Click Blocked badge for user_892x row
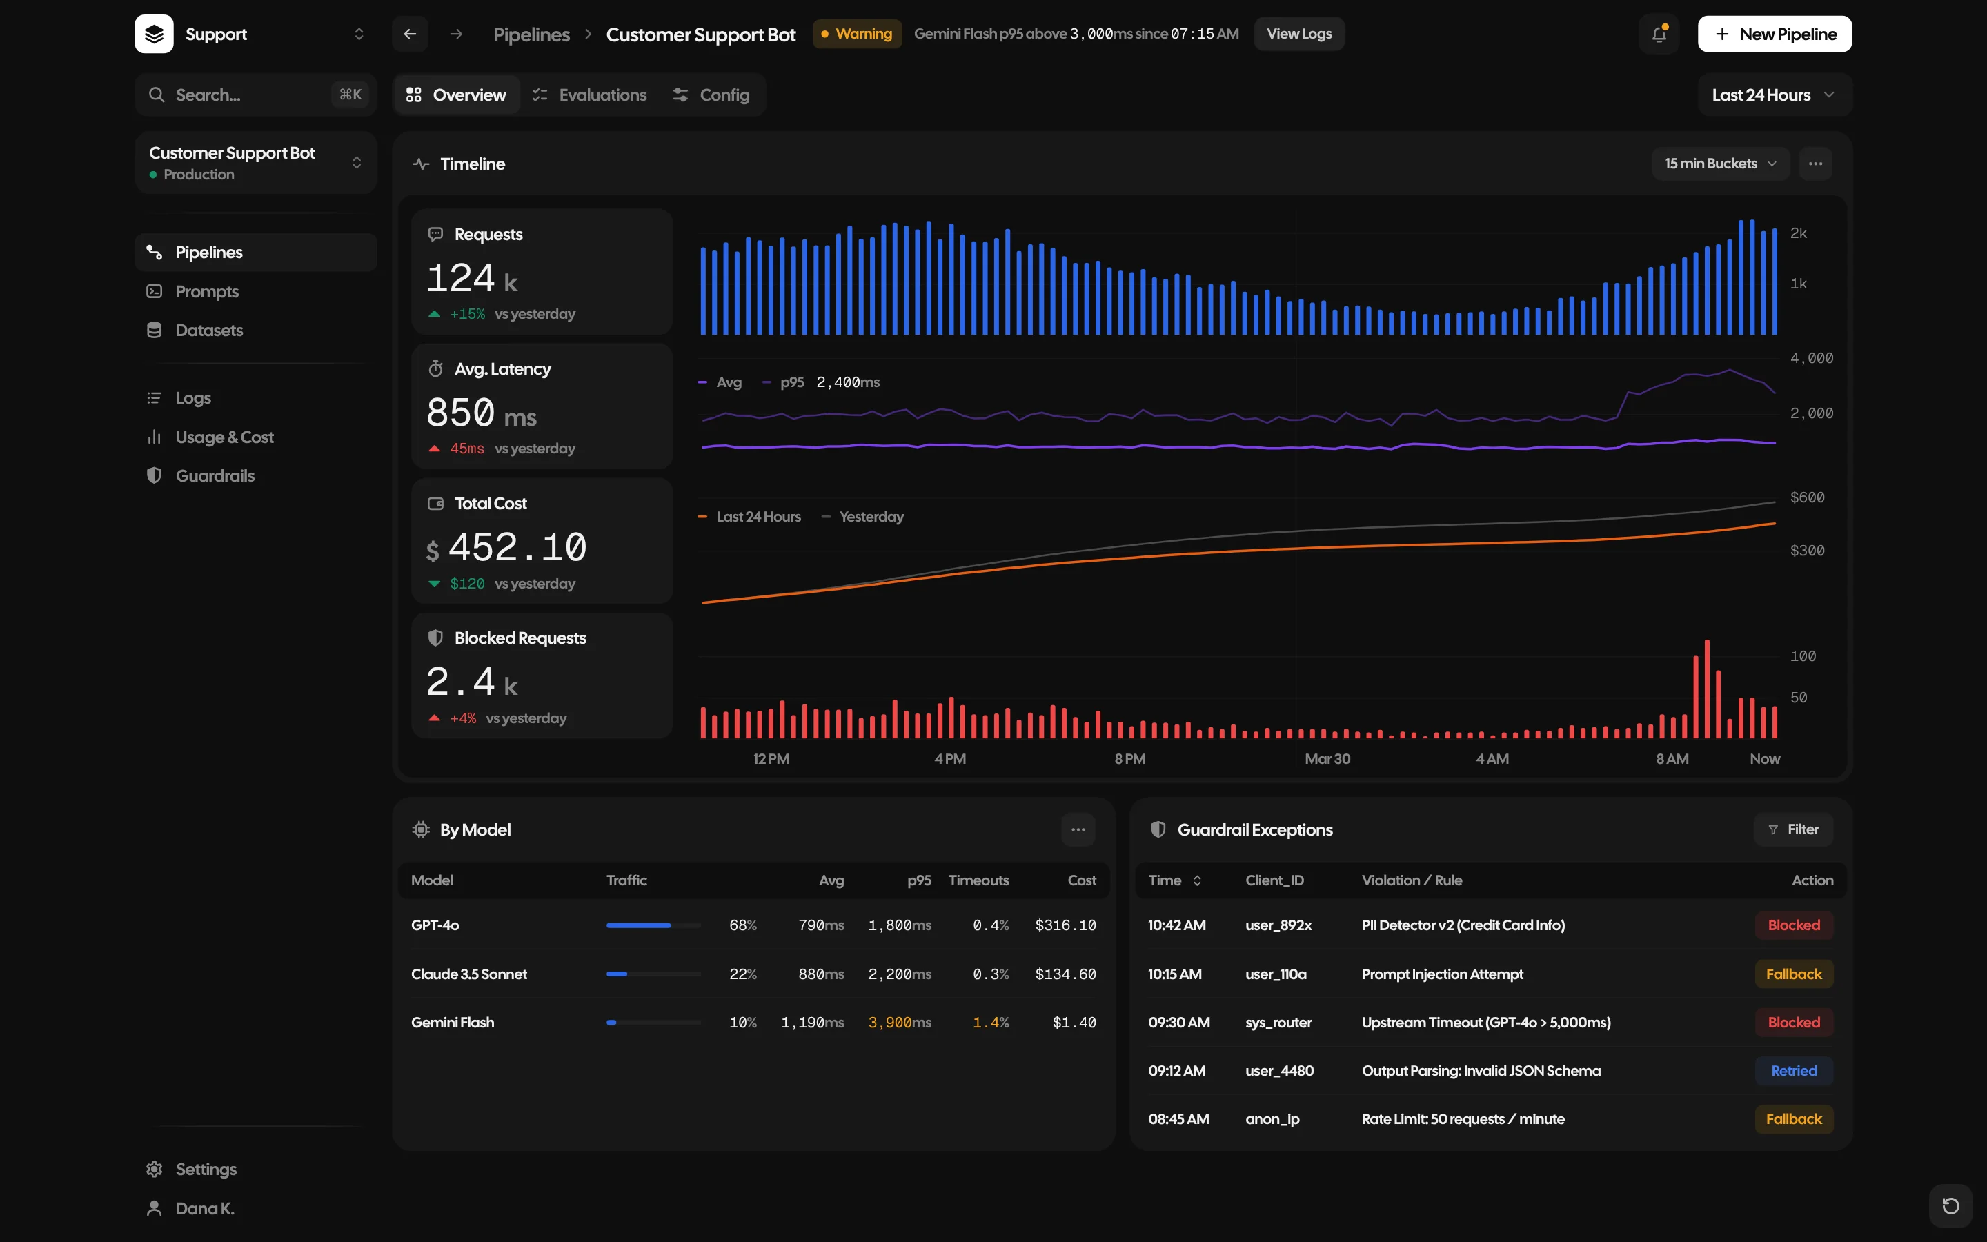1987x1242 pixels. click(1794, 926)
